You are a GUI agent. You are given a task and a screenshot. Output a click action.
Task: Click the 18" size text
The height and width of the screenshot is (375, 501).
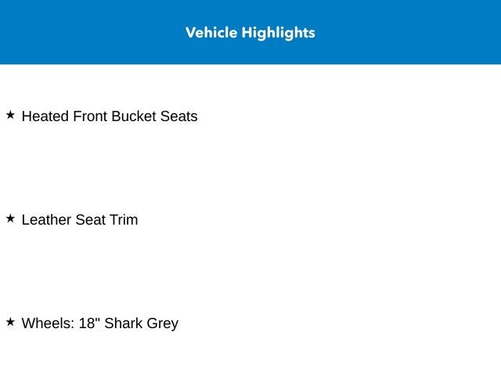(x=89, y=323)
